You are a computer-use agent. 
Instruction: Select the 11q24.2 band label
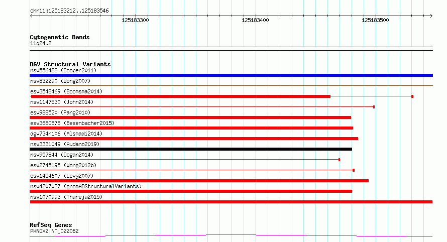[41, 43]
